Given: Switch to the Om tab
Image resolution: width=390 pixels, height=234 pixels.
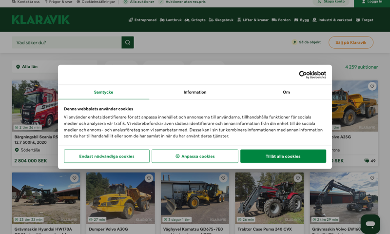Looking at the screenshot, I should click(x=286, y=92).
